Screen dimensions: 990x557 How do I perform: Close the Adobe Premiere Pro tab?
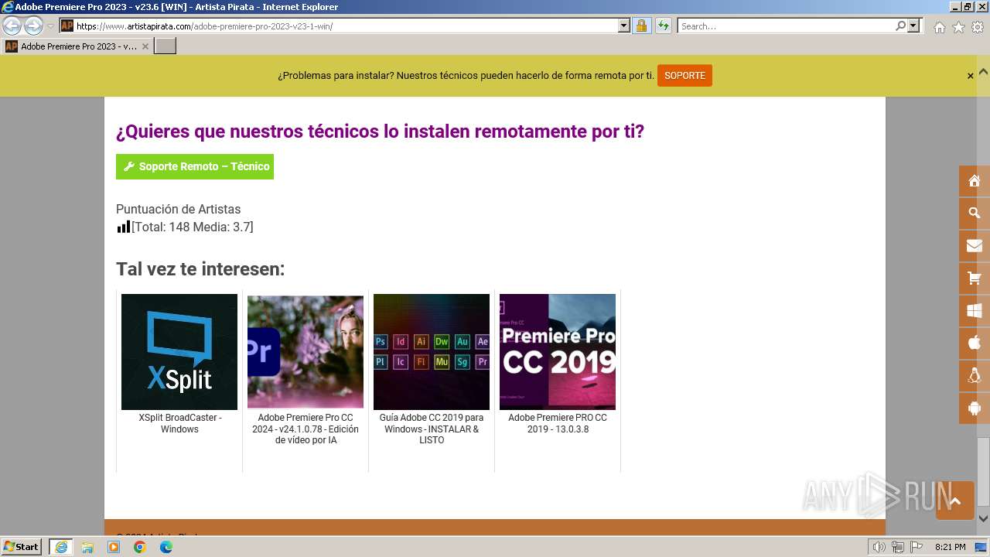tap(145, 46)
